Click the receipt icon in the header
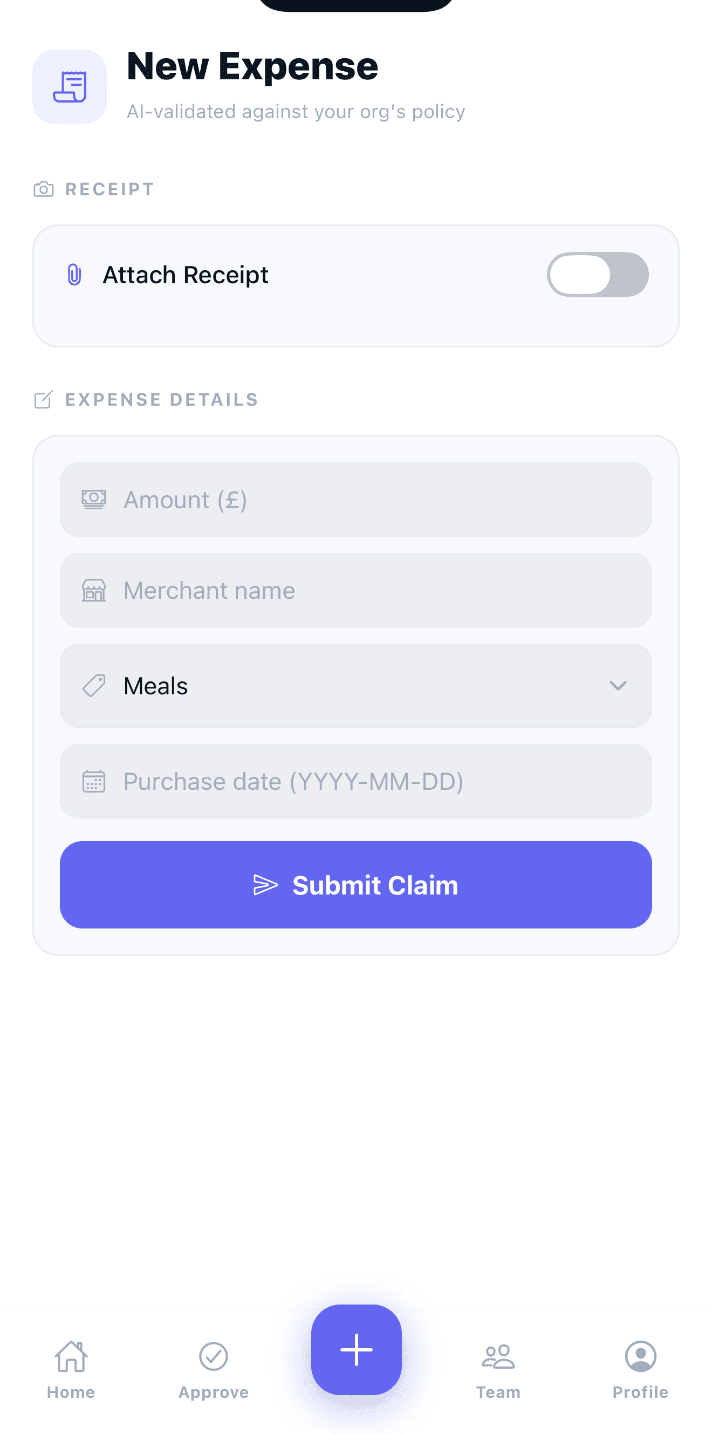This screenshot has width=712, height=1434. click(x=70, y=85)
